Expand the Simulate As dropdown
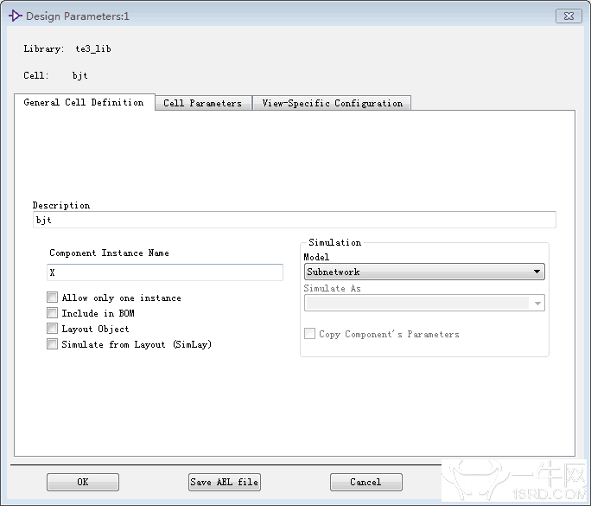591x506 pixels. pyautogui.click(x=424, y=303)
